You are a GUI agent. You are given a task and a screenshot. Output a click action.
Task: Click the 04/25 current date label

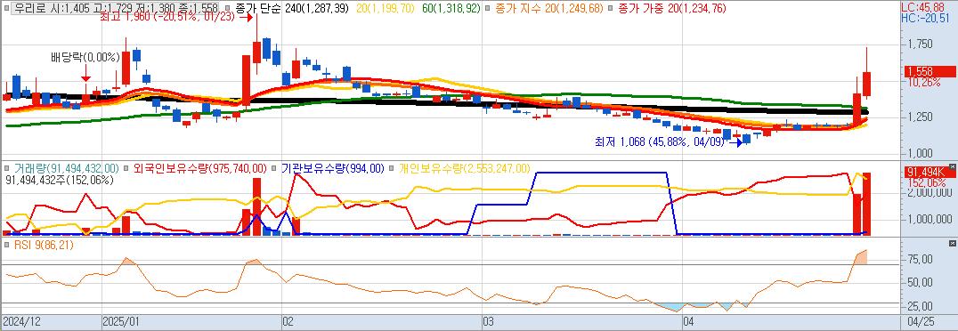pos(921,321)
